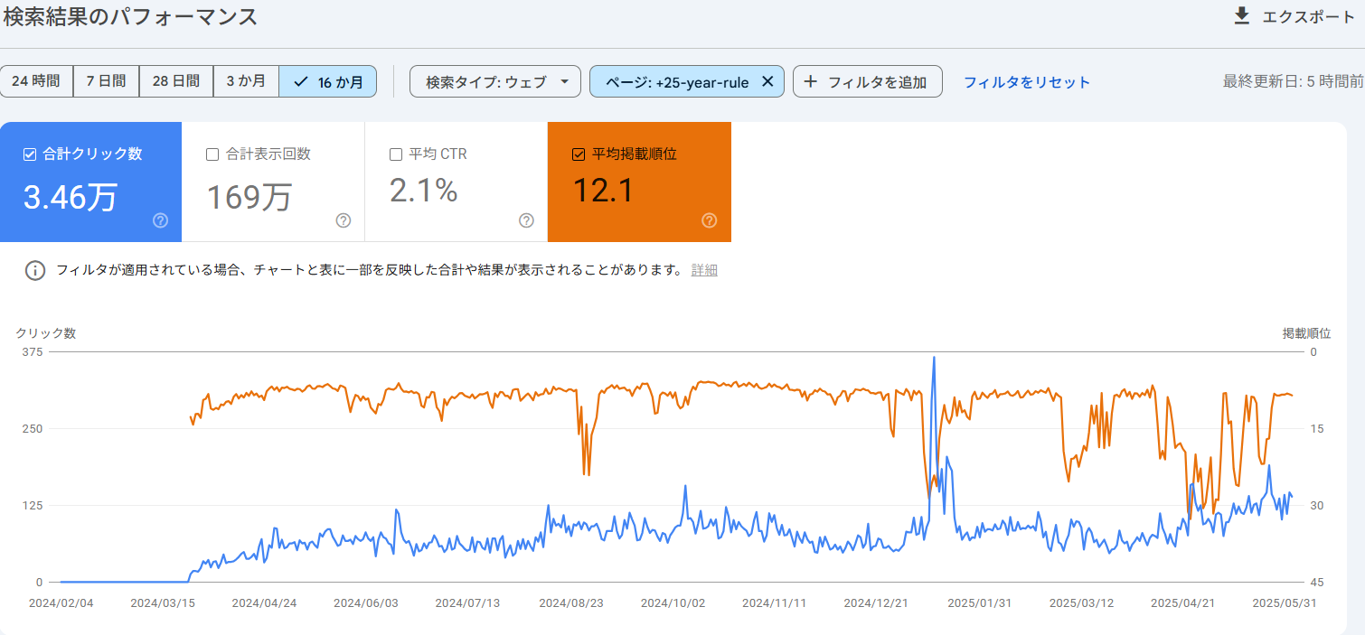The height and width of the screenshot is (635, 1365).
Task: Check the 平均CTR metric checkbox
Action: (x=395, y=153)
